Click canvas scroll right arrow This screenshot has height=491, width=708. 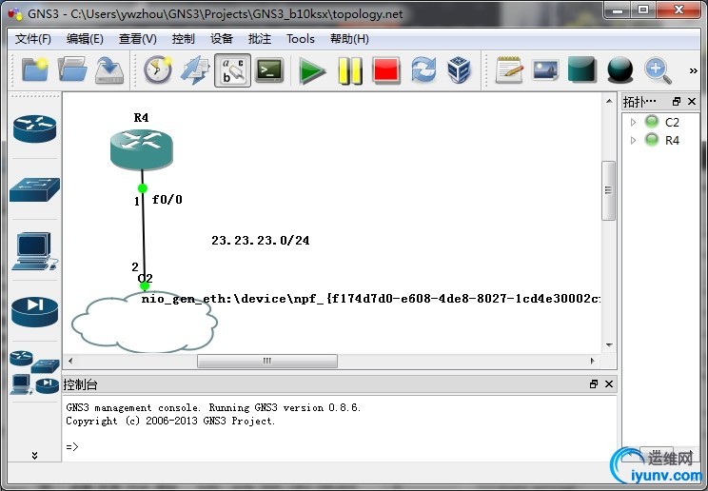pos(593,361)
